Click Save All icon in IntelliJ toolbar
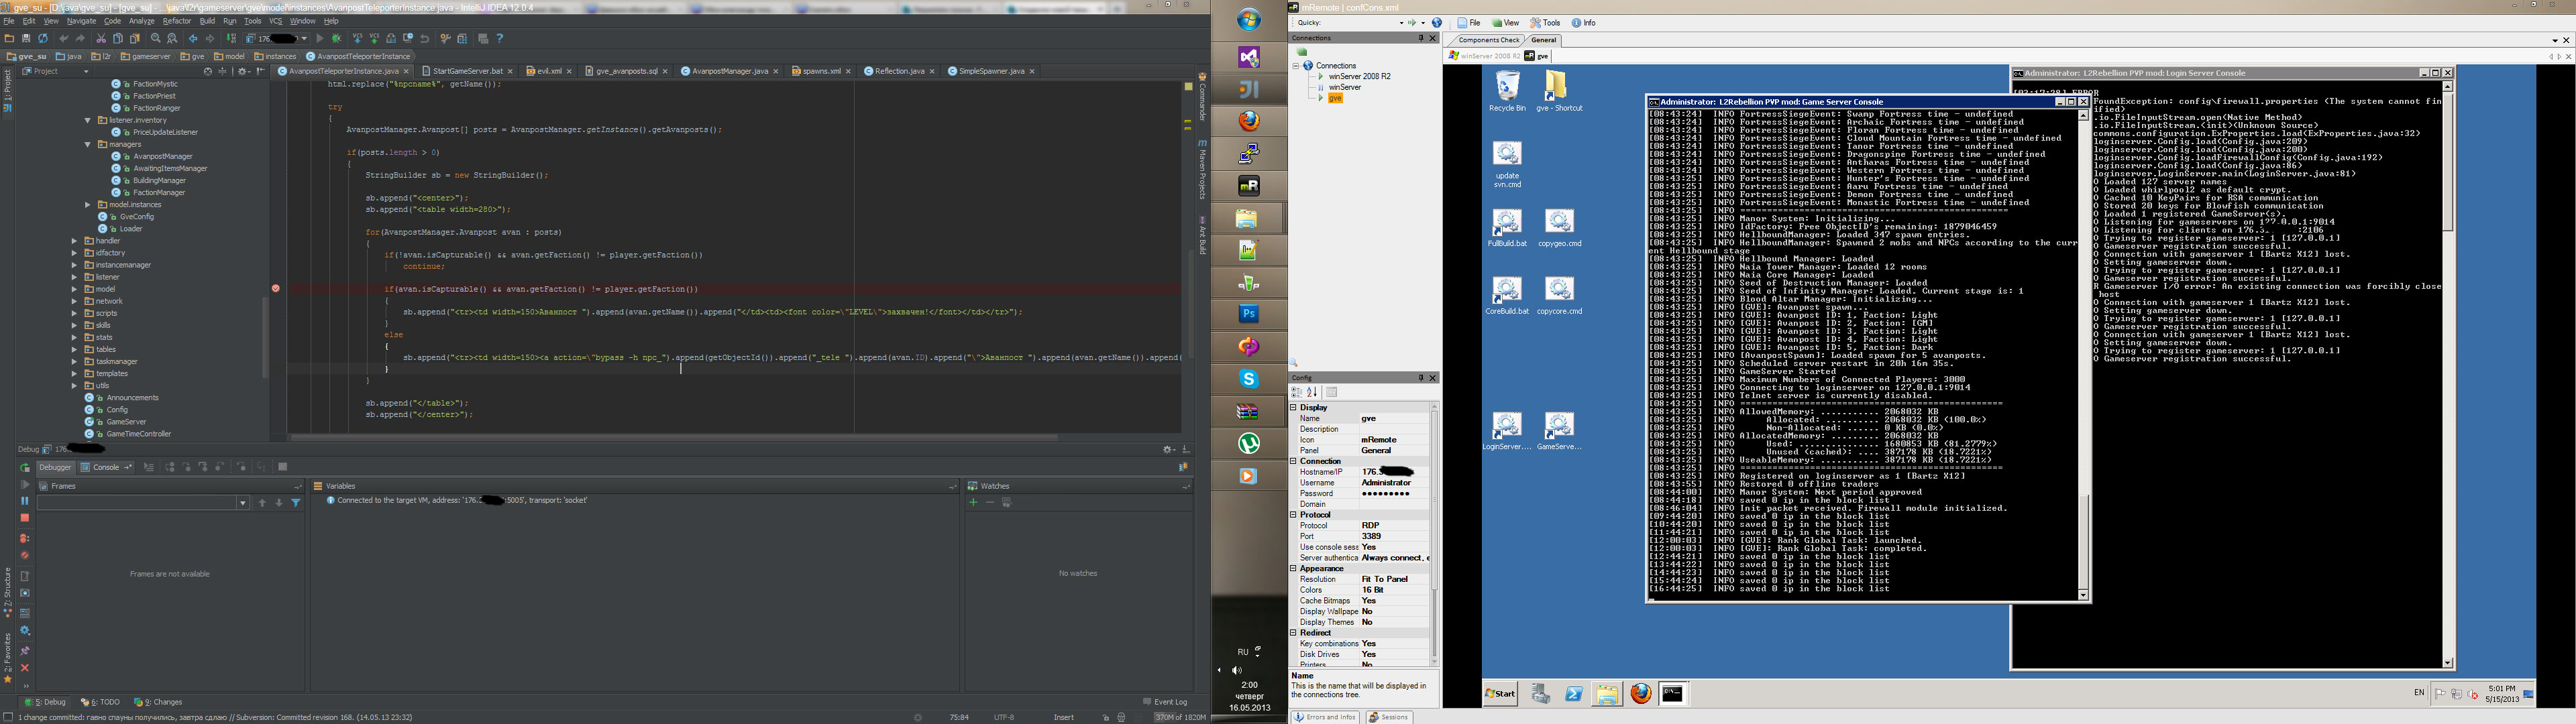 (26, 39)
